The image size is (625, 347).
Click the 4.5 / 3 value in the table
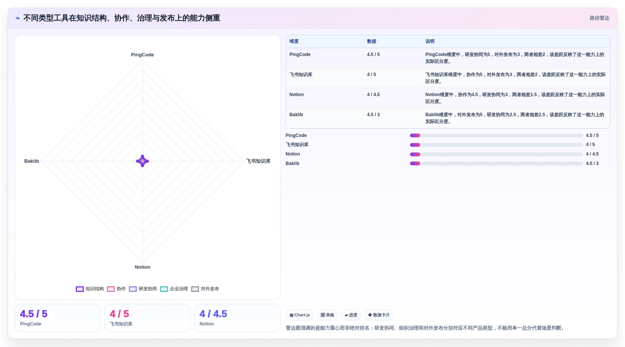373,115
